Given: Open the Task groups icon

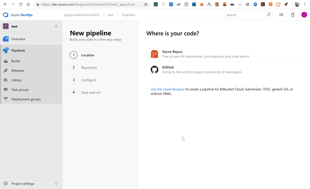Looking at the screenshot, I should coord(6,89).
